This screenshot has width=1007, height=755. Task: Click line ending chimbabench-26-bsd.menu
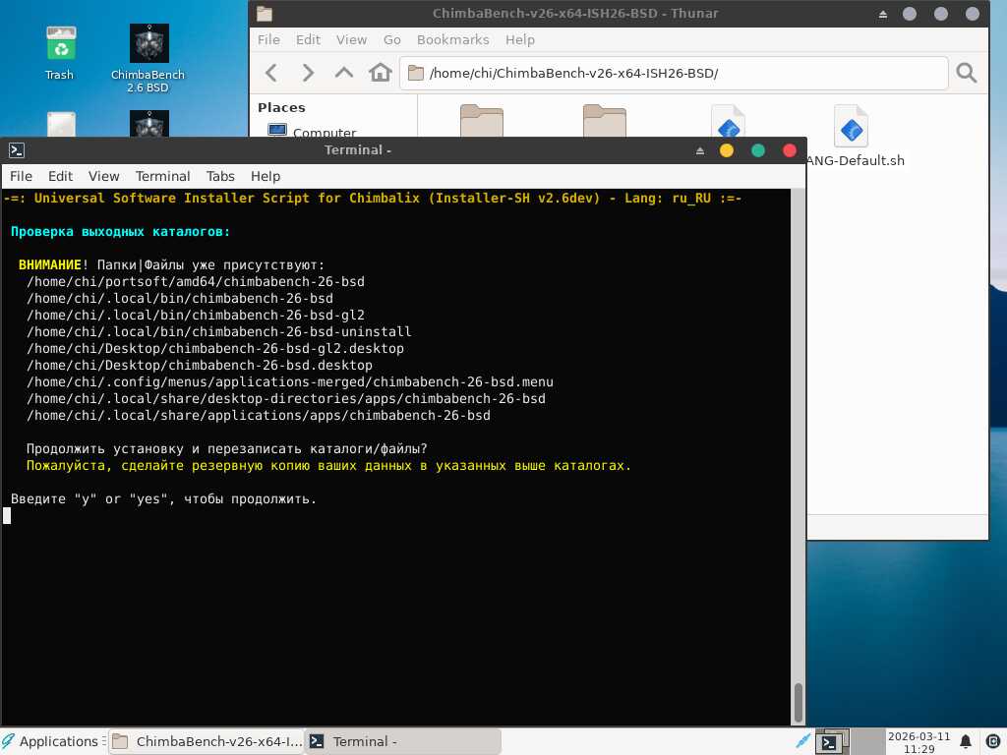coord(290,382)
